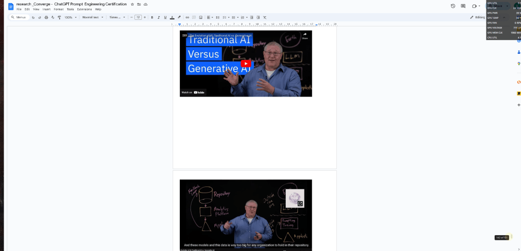
Task: Increase the font size
Action: 145,17
